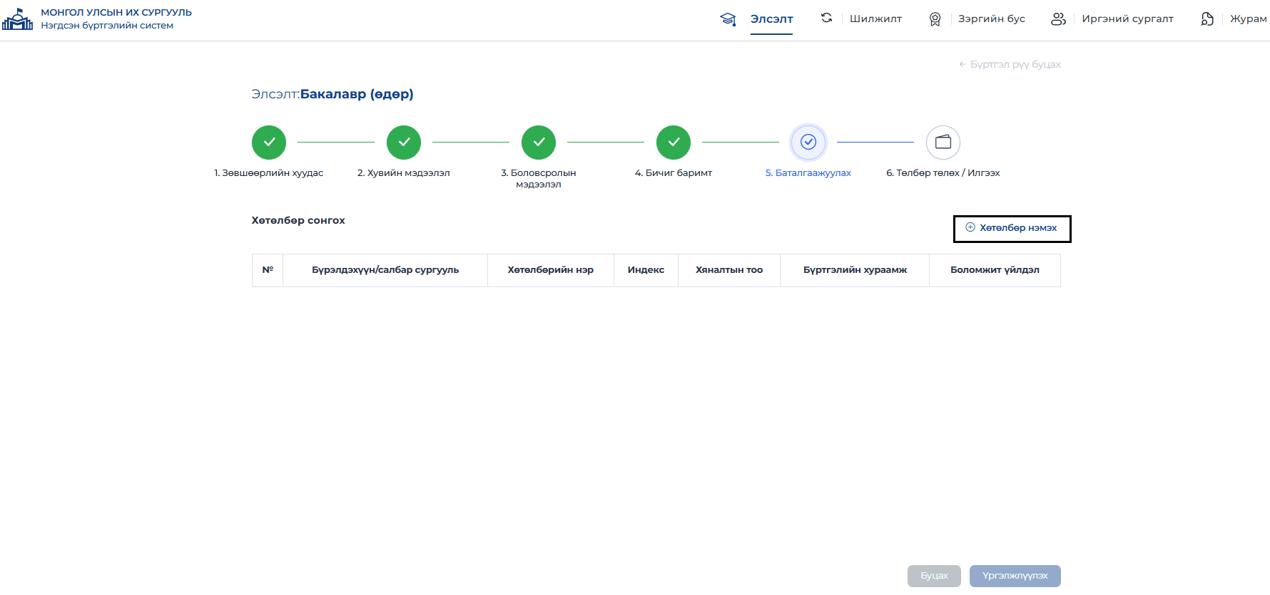Click the МОНГОЛ УЛСЫН ИХ СУРГУУЛЬ title
The height and width of the screenshot is (595, 1270).
pos(116,13)
